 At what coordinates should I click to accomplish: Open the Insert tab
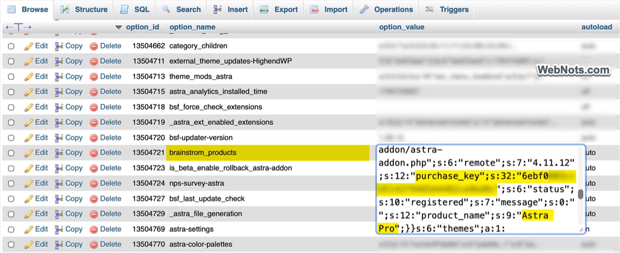[230, 10]
